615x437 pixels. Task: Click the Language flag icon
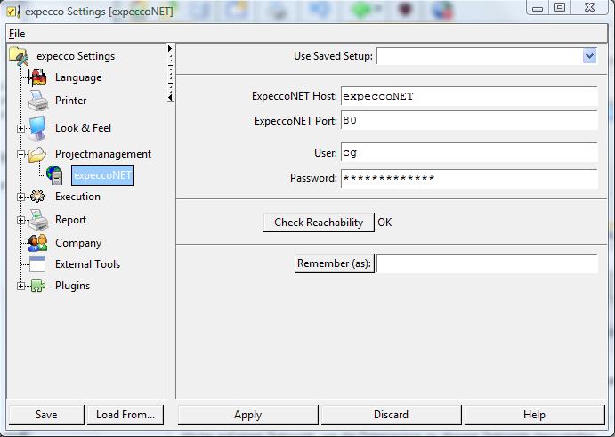point(37,77)
